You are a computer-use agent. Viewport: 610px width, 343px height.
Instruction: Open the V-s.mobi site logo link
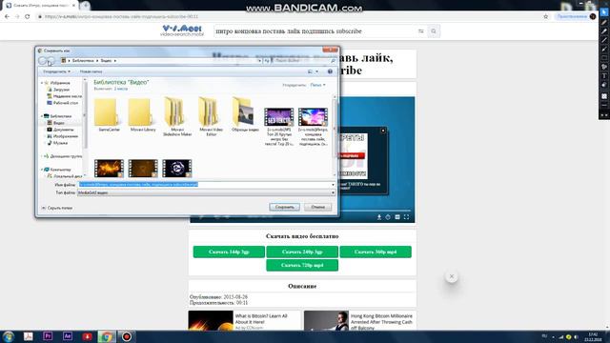[x=182, y=30]
